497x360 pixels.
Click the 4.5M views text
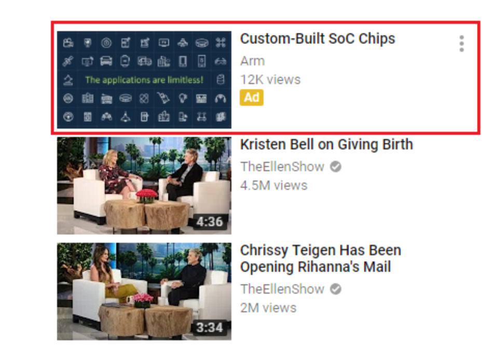[x=273, y=185]
